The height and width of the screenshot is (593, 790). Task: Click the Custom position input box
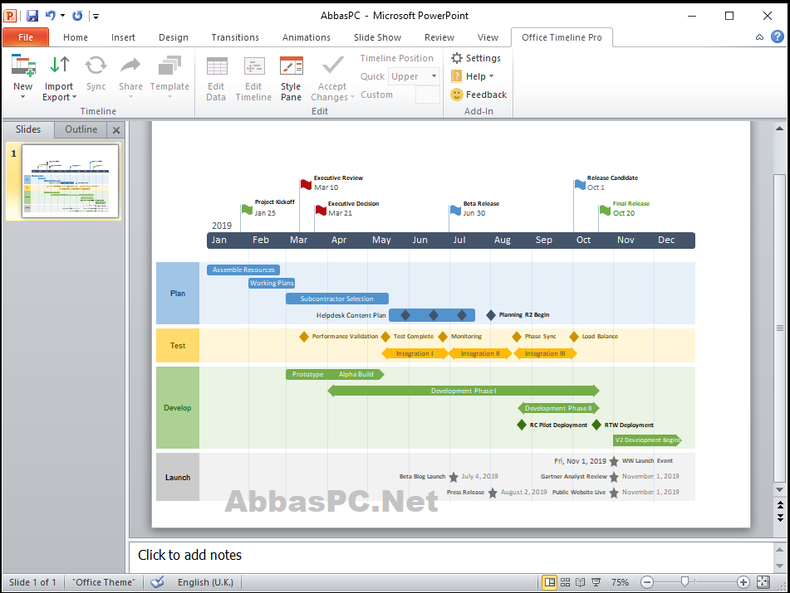(428, 95)
